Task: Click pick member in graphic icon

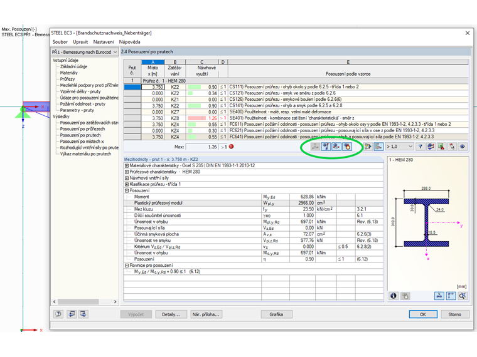Action: pyautogui.click(x=452, y=147)
